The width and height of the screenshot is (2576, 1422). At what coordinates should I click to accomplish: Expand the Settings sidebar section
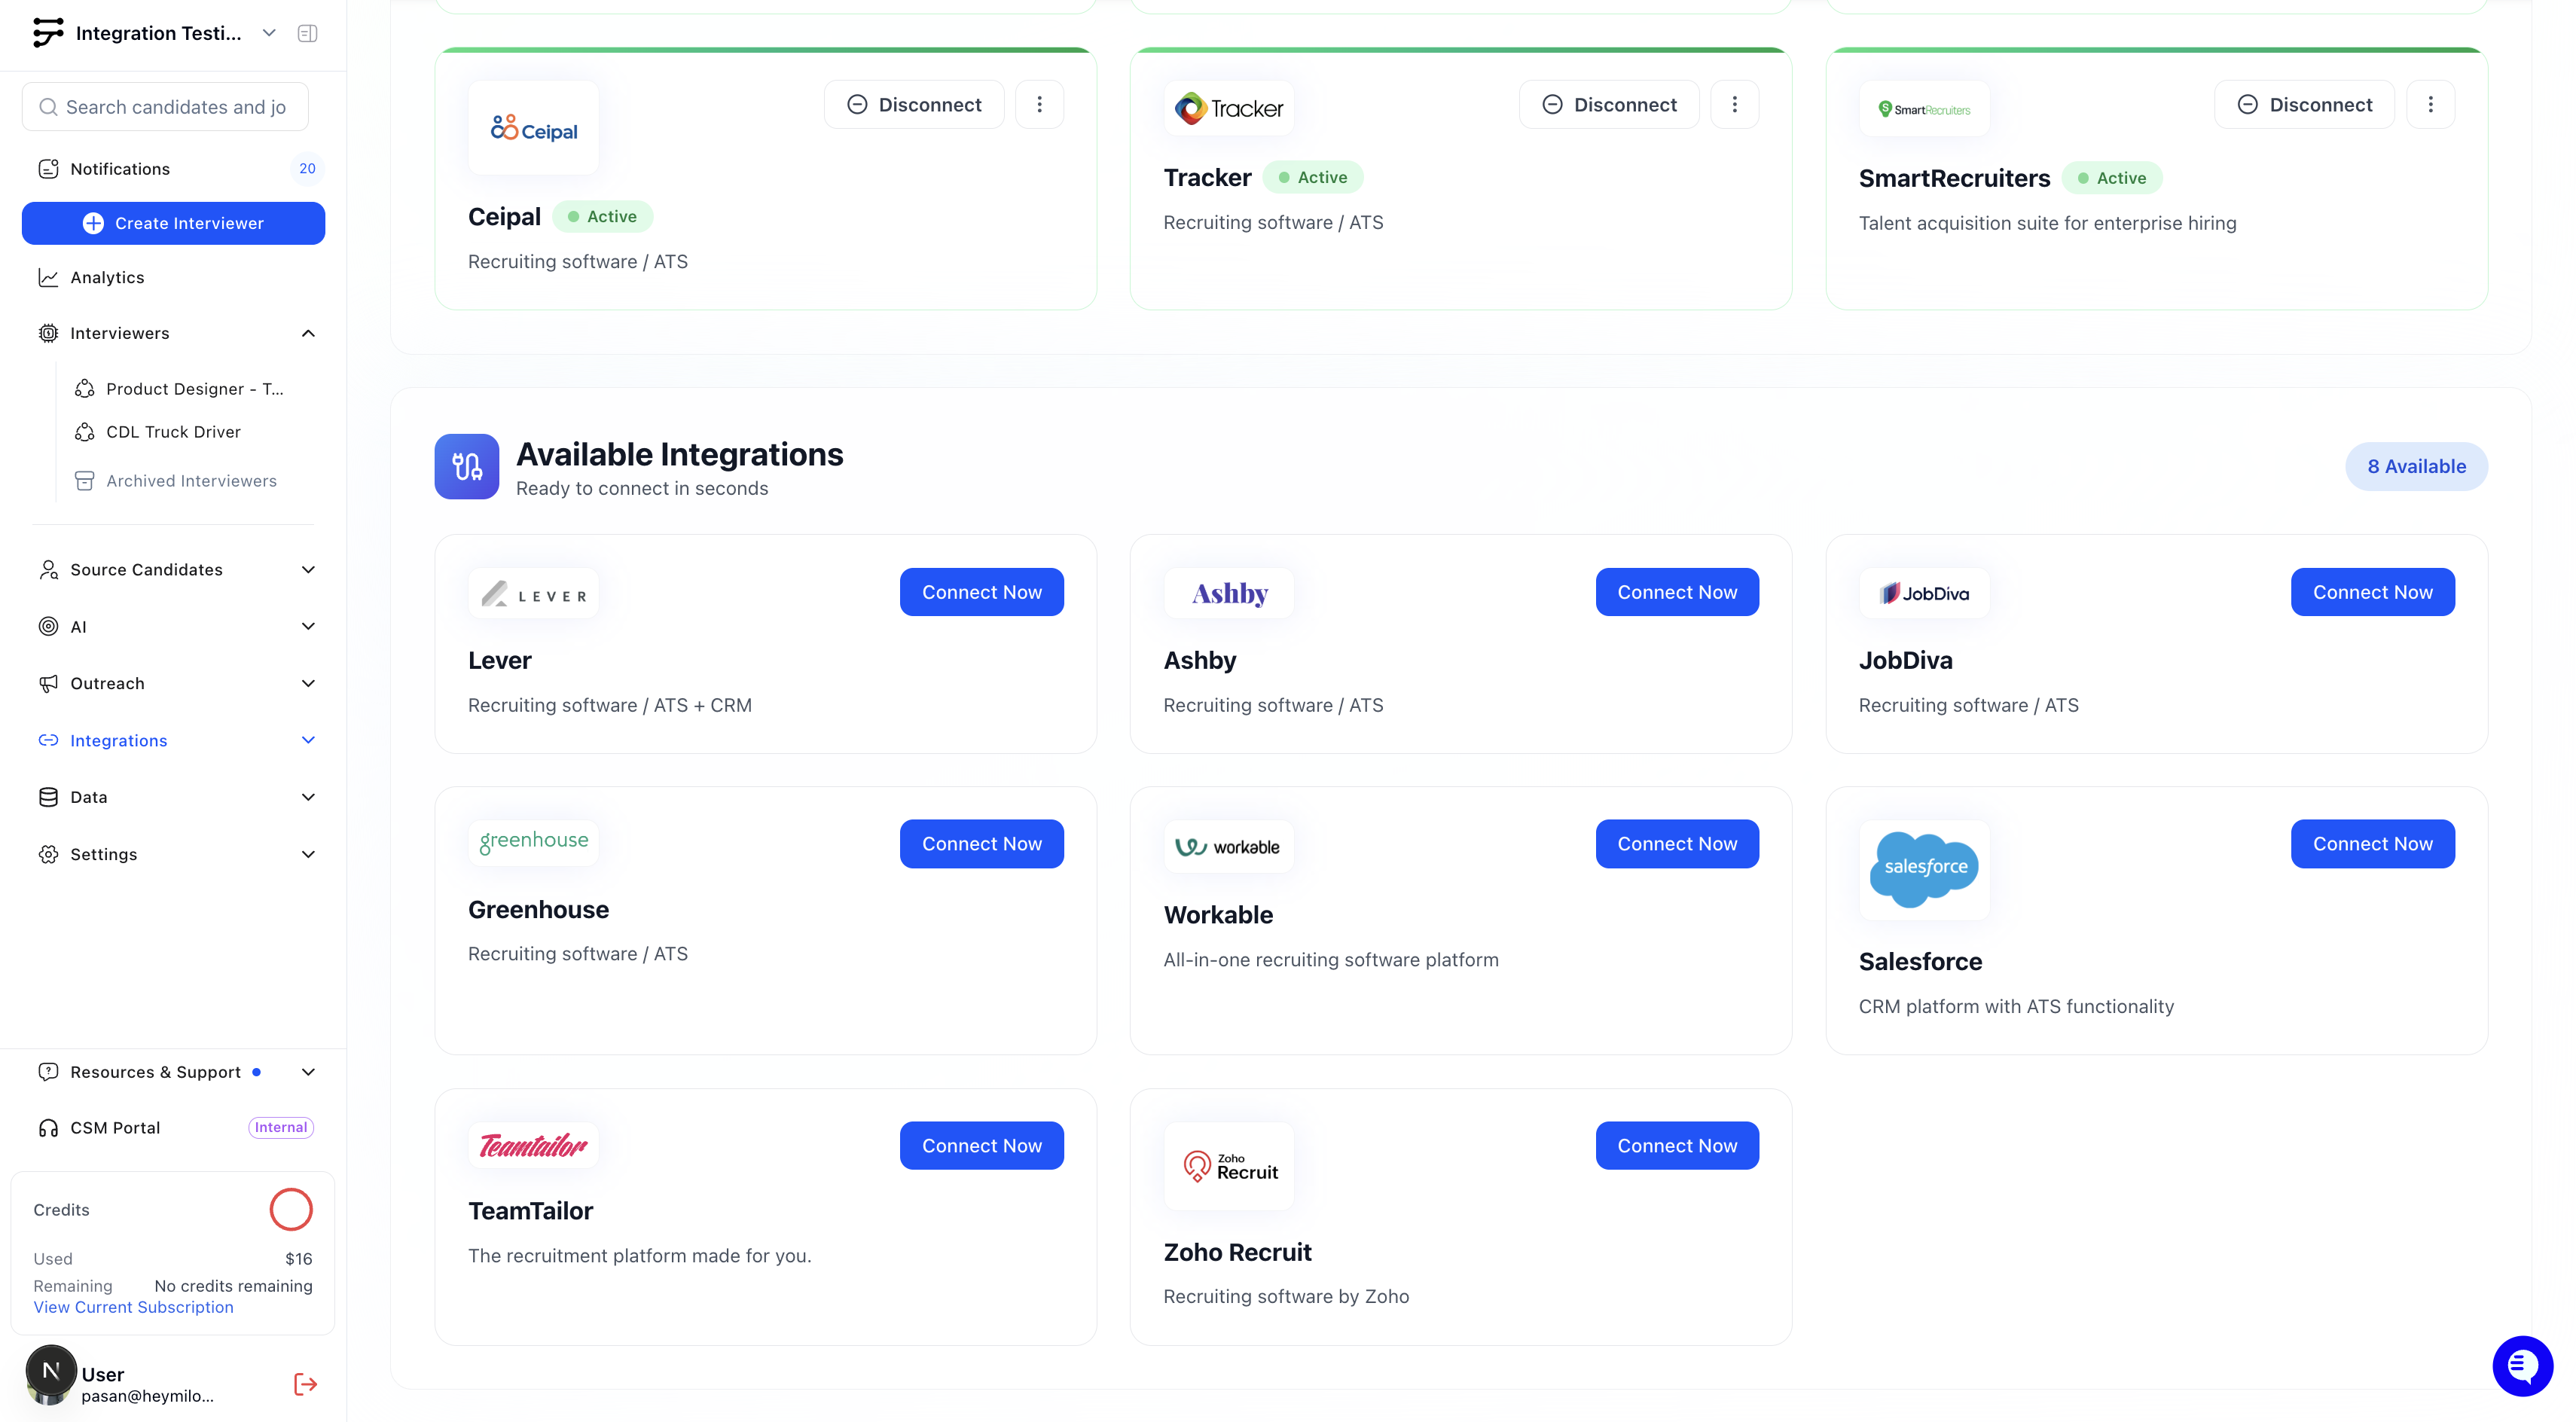[308, 854]
